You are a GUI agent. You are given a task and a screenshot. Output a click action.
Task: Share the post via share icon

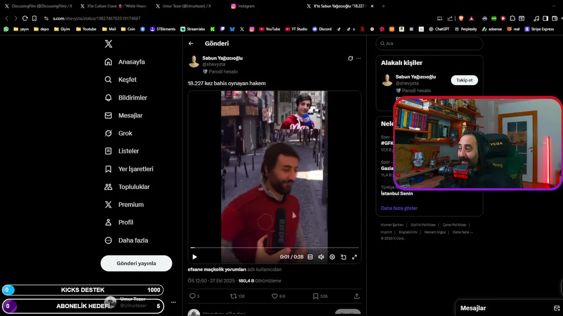(x=357, y=296)
